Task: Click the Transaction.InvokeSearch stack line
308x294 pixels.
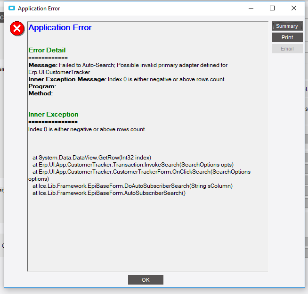Action: 133,165
